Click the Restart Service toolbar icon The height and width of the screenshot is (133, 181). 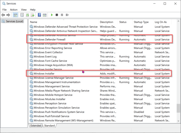[x=67, y=15]
